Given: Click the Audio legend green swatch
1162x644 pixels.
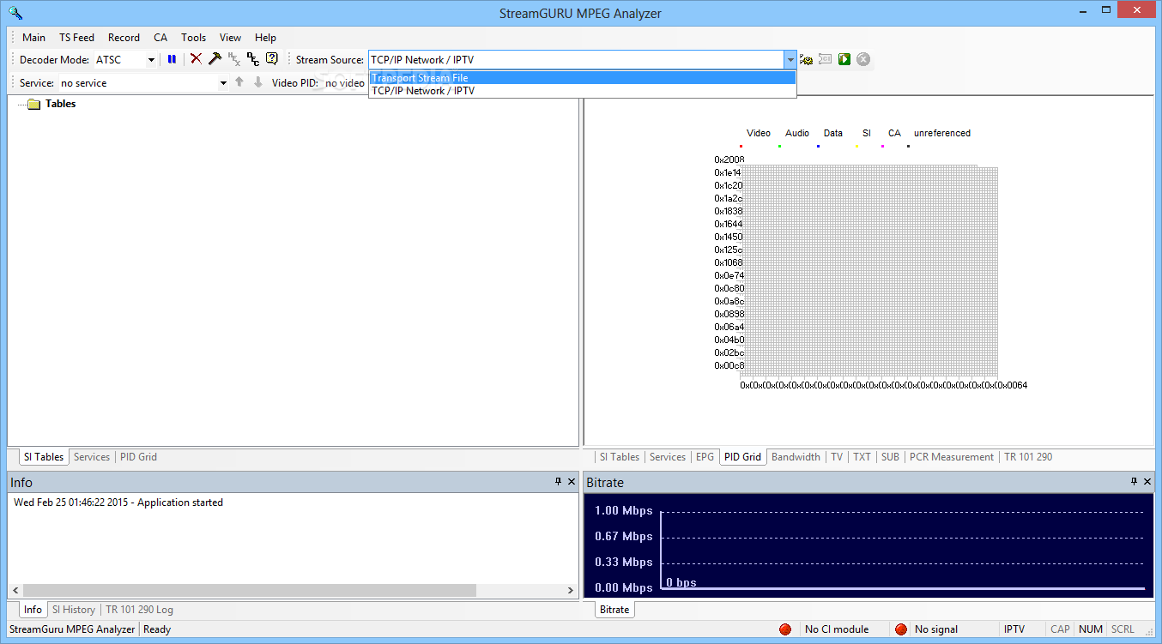Looking at the screenshot, I should pyautogui.click(x=779, y=146).
